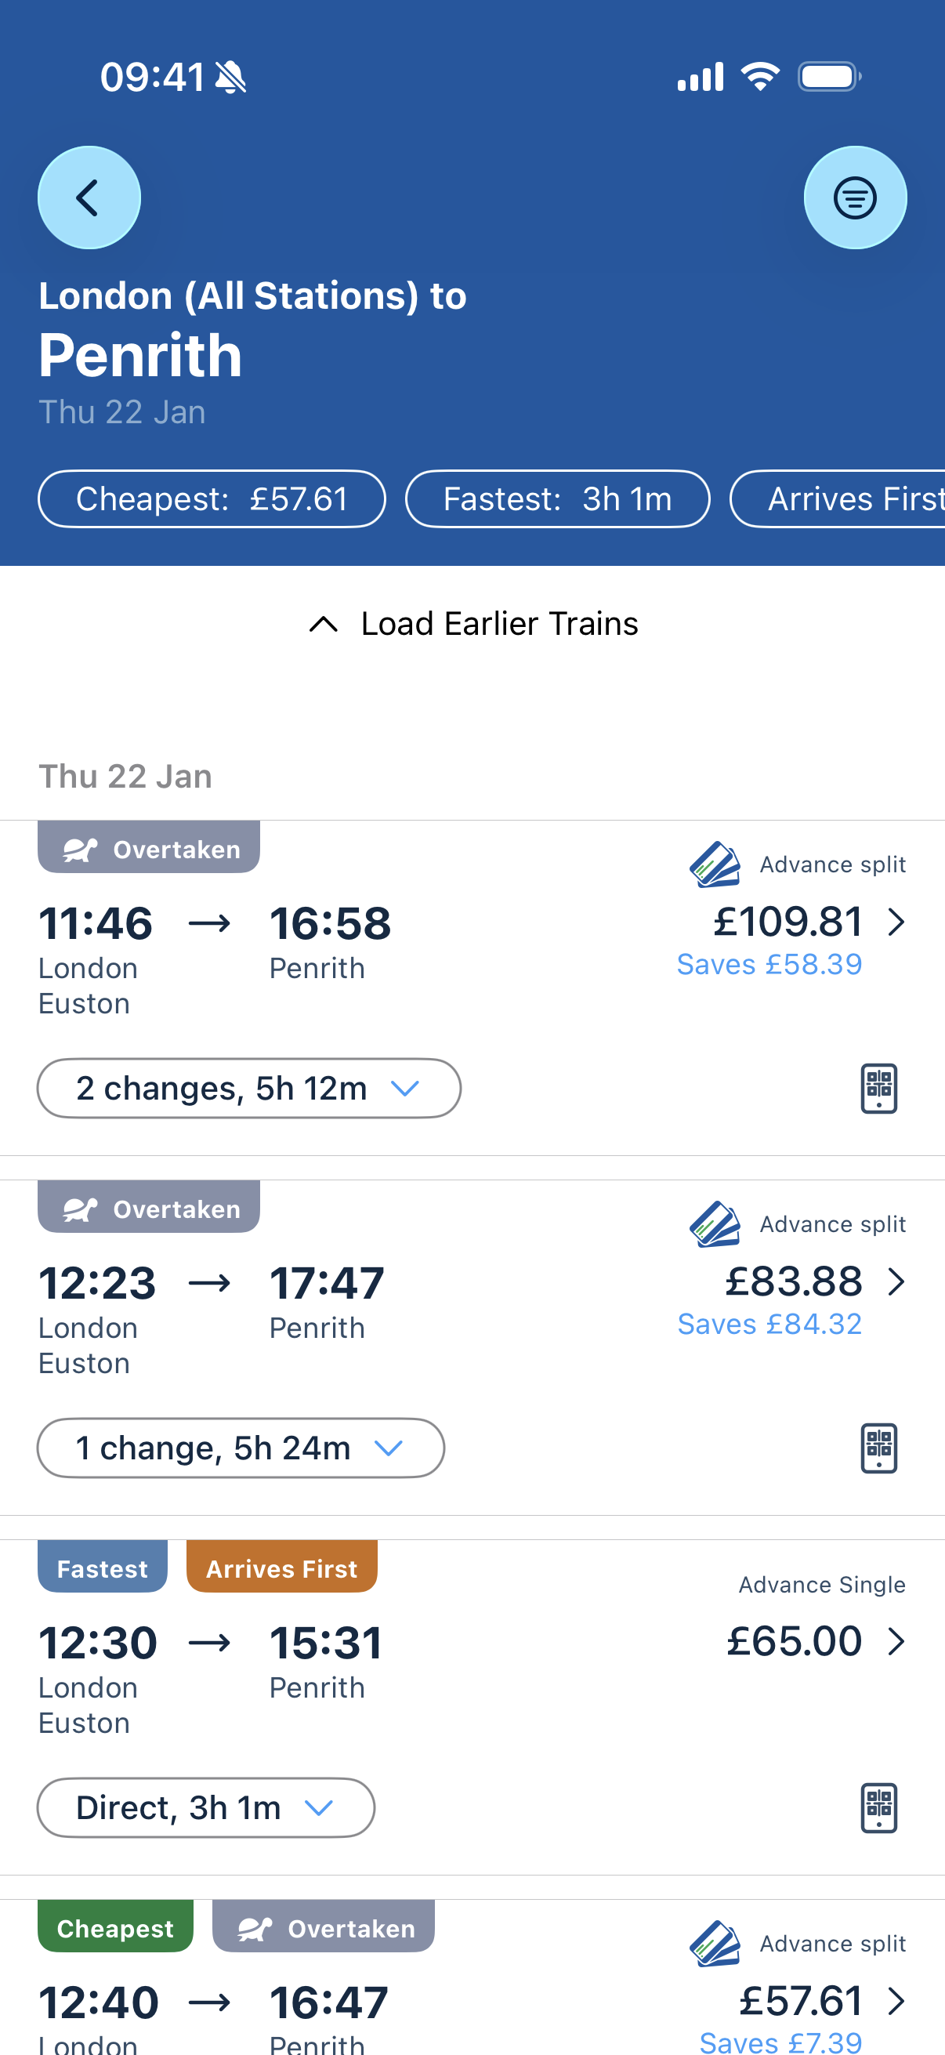Screen dimensions: 945x2055
Task: Select the Fastest 3h 1m filter chip
Action: point(557,499)
